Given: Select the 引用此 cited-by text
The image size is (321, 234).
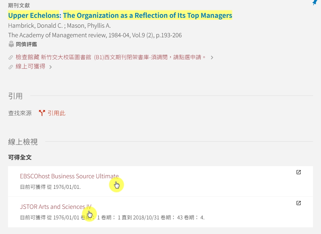Looking at the screenshot, I should tap(56, 113).
